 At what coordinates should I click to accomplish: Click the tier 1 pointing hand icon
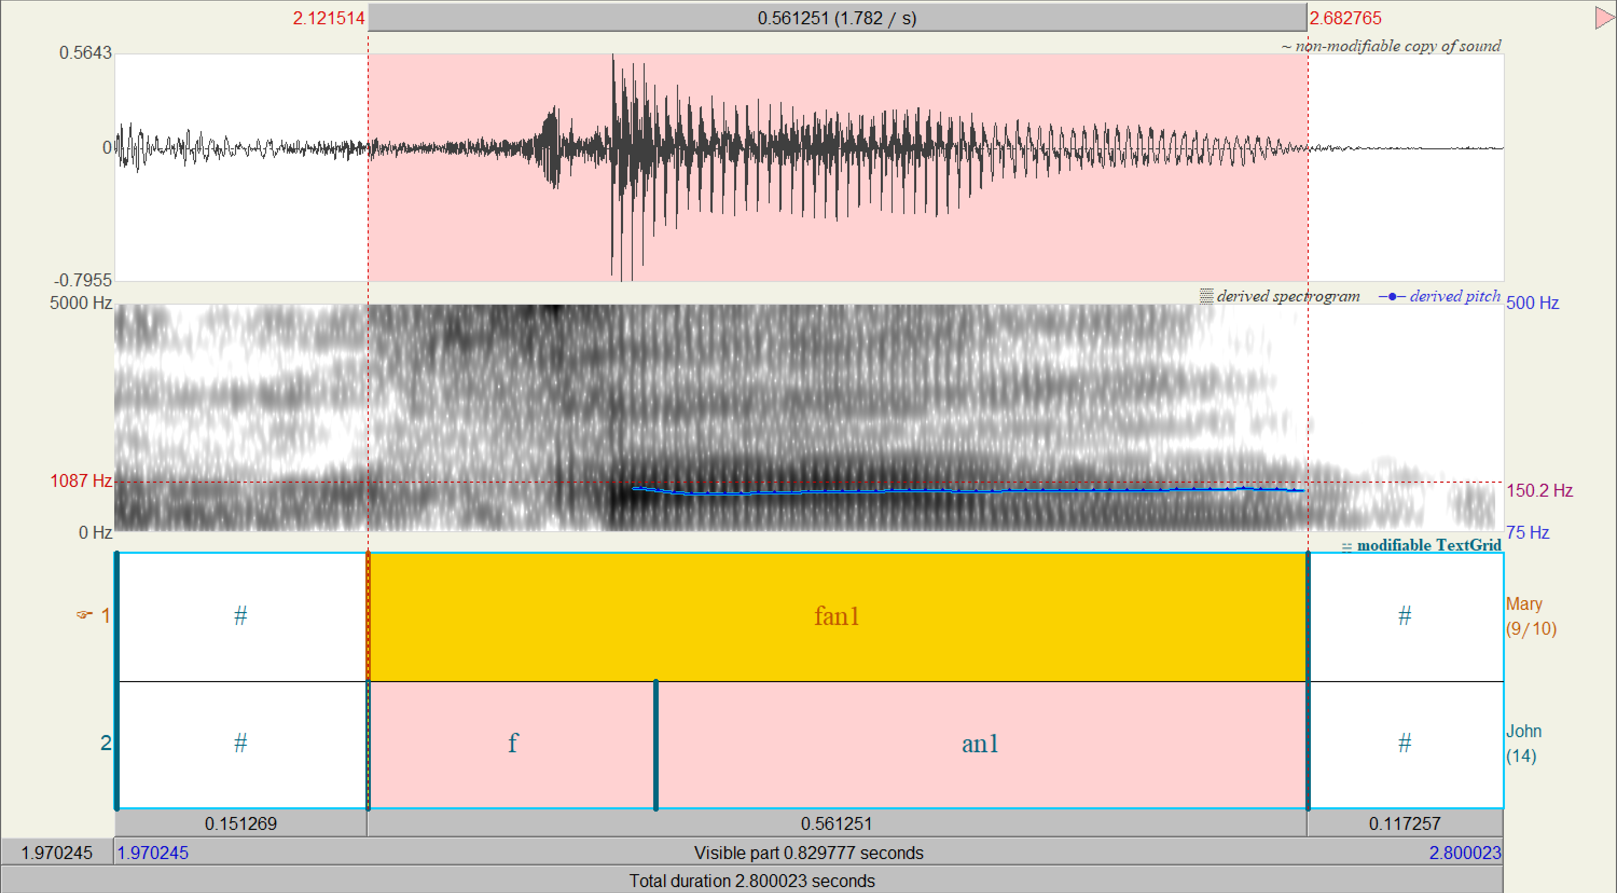point(84,615)
